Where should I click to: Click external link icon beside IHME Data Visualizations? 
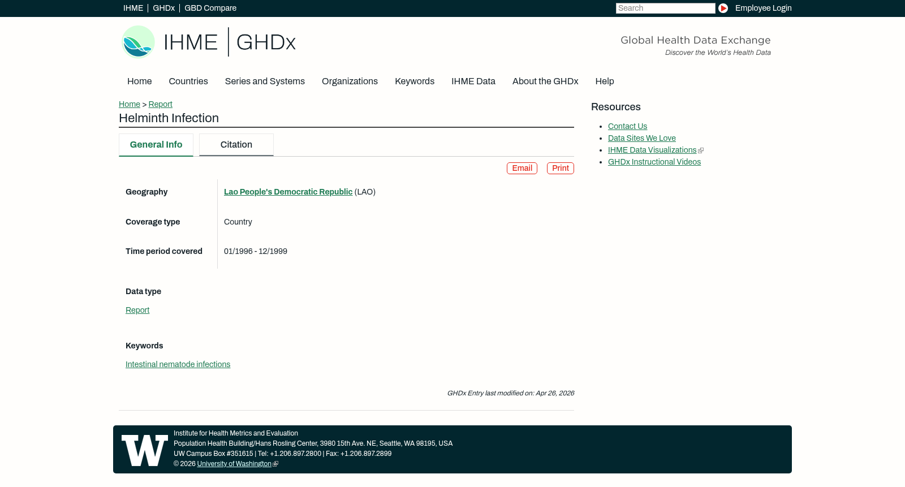701,150
